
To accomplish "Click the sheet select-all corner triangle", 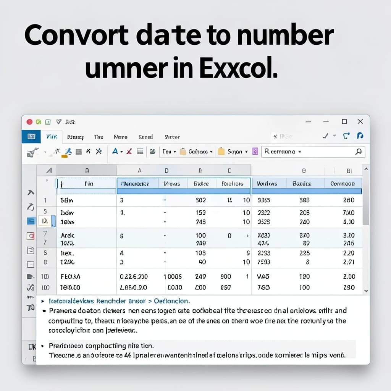I will [x=49, y=171].
